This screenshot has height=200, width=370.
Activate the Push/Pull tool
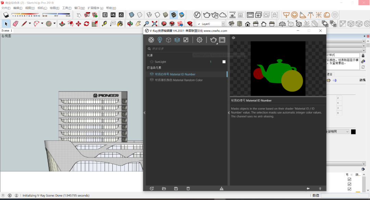coord(62,24)
